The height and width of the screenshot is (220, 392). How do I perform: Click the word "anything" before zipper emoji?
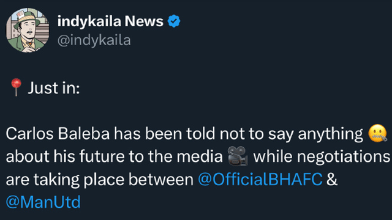click(x=330, y=134)
